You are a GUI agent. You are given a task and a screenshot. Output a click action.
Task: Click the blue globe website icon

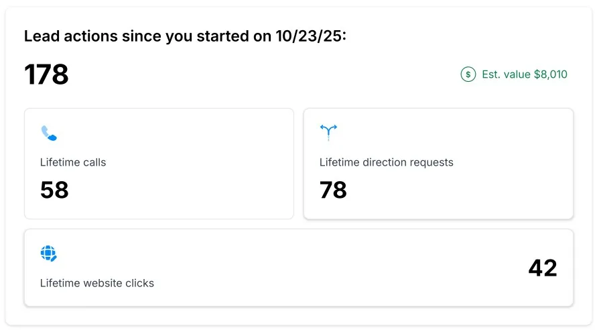click(49, 254)
